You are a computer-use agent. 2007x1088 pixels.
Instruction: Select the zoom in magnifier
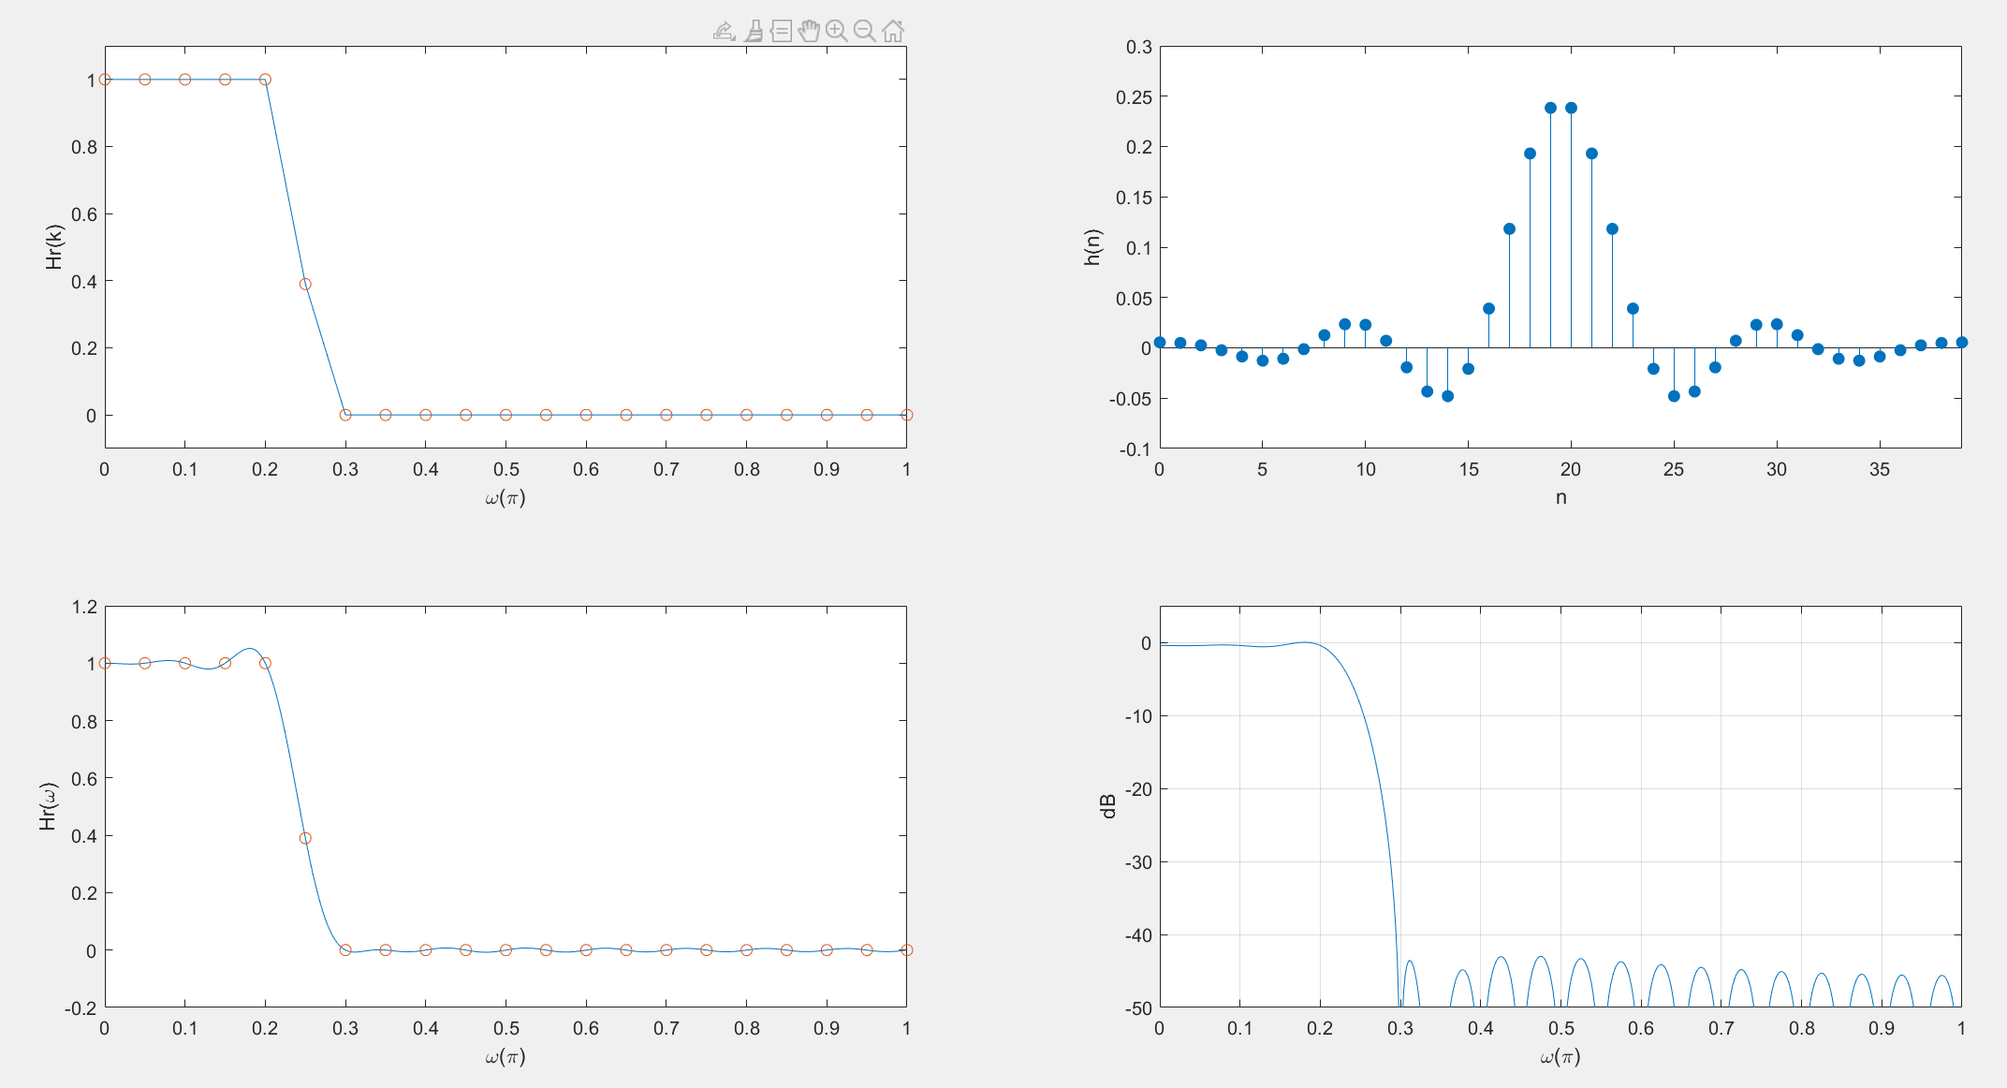(837, 31)
